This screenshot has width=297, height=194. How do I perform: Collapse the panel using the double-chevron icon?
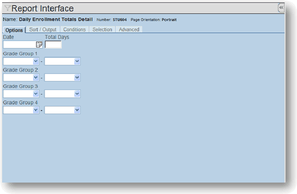tap(281, 8)
